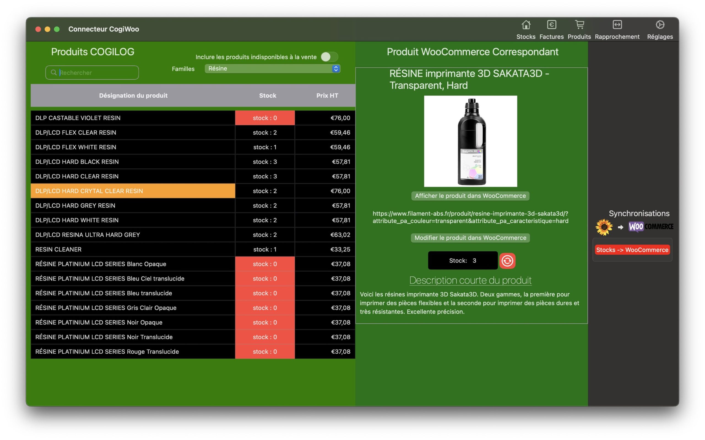Select RÉSINE PLATINIUM Rouge Translucide row
Viewport: 705px width, 440px height.
click(x=193, y=351)
